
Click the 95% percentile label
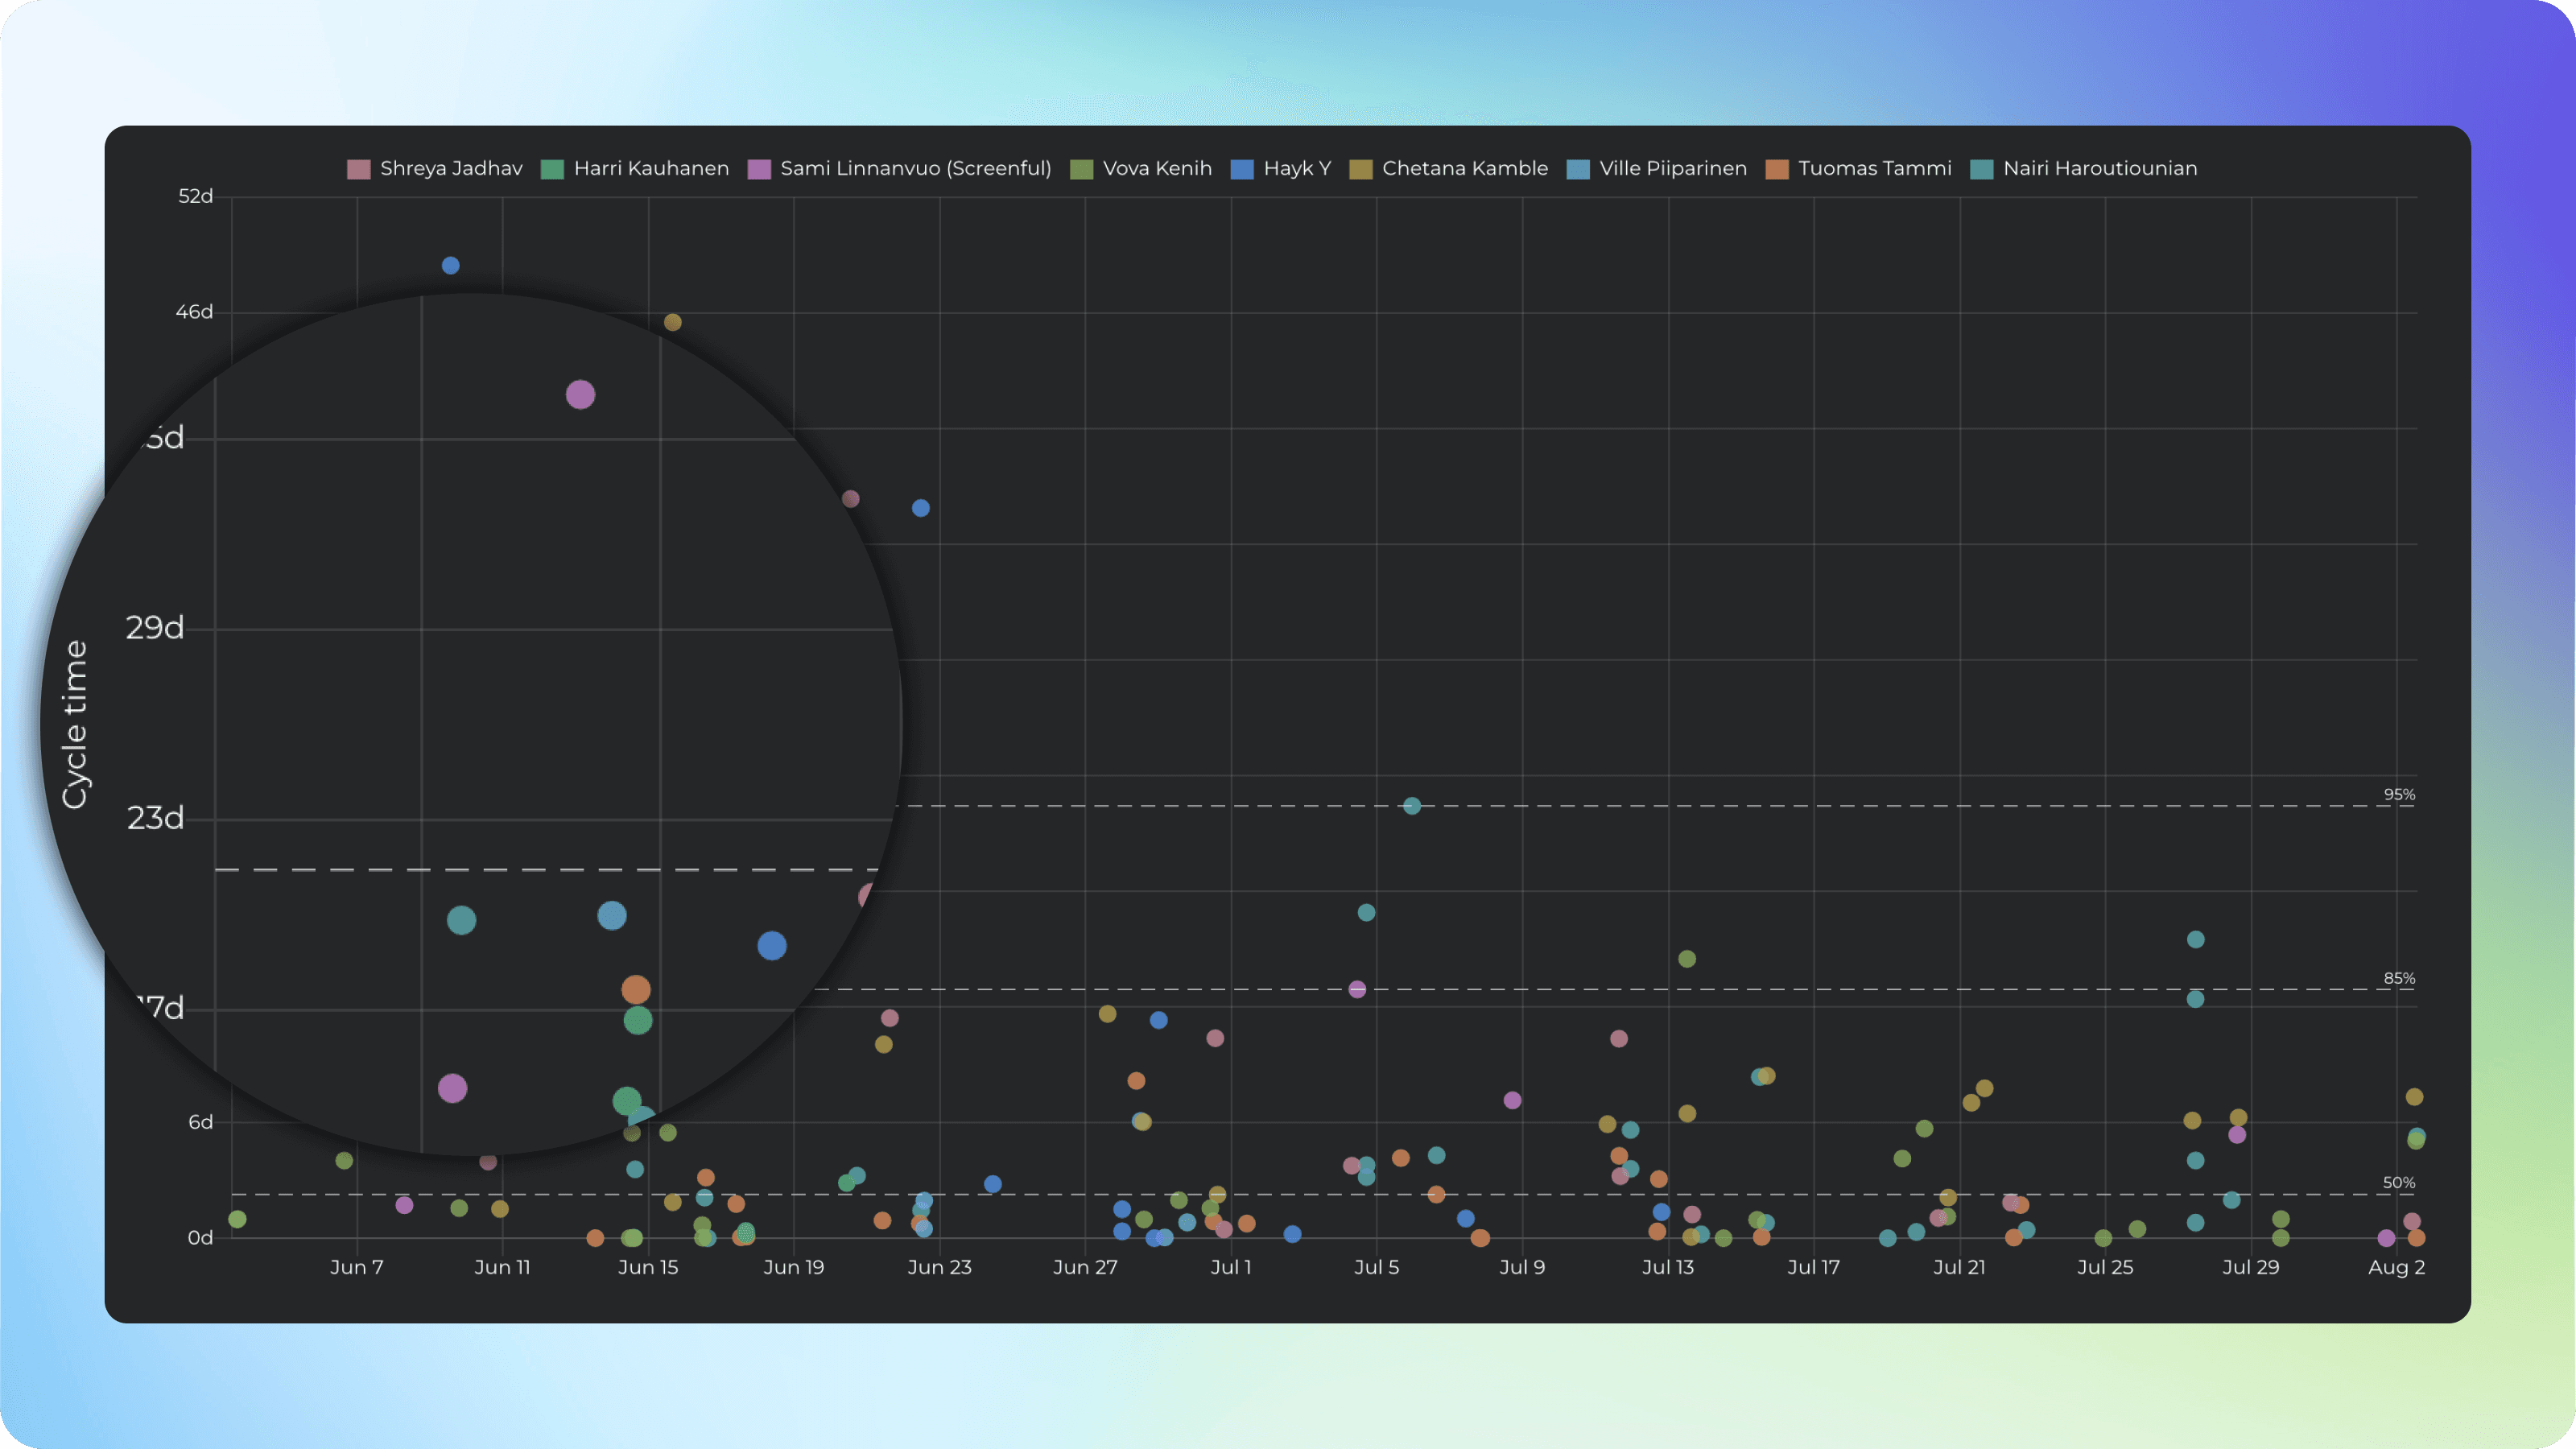[x=2398, y=795]
